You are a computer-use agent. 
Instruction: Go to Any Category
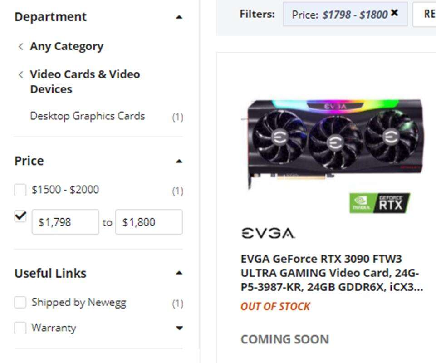67,46
